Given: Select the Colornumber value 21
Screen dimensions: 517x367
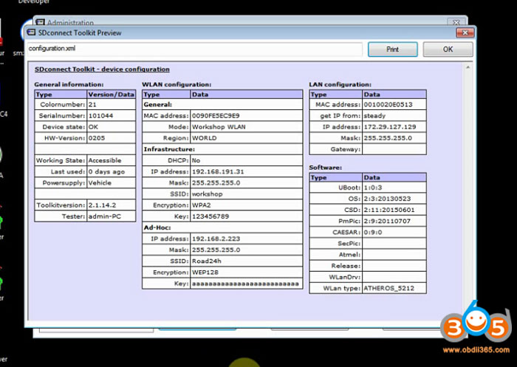Looking at the screenshot, I should (x=92, y=105).
